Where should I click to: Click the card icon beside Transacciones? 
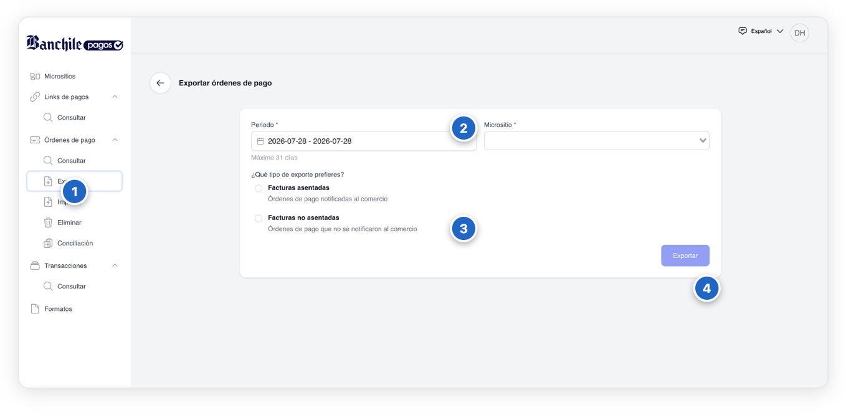(x=35, y=265)
